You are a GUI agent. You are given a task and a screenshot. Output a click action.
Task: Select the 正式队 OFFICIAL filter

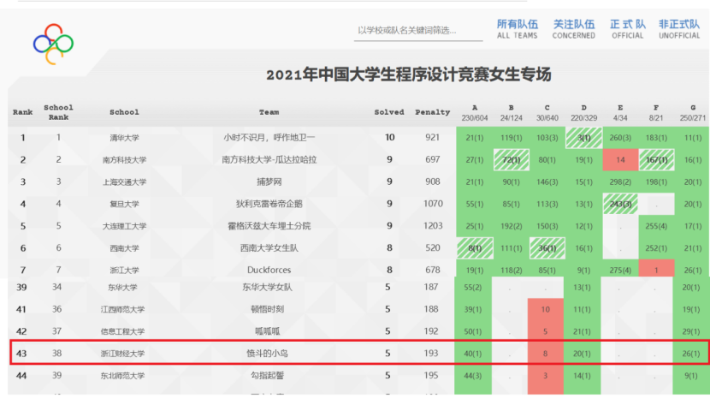pos(627,29)
